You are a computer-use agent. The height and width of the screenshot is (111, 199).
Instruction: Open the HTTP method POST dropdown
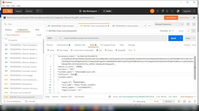coord(54,38)
